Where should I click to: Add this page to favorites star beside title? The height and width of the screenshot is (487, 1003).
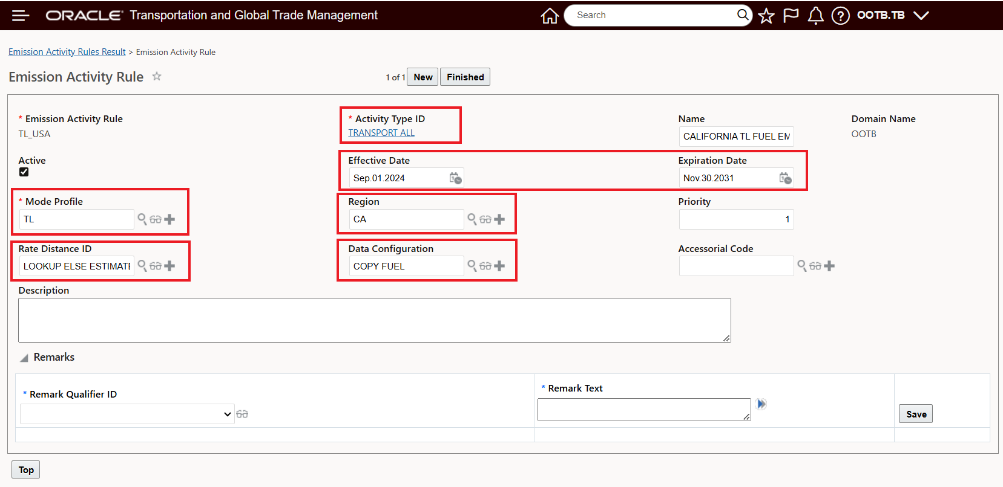(157, 76)
